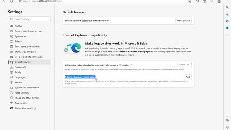
Task: Add a sidebar app with the plus icon
Action: click(x=227, y=35)
